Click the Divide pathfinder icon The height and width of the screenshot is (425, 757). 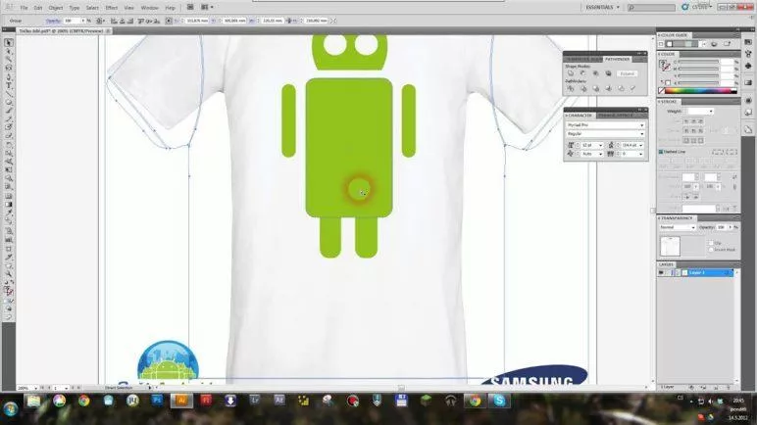coord(571,89)
